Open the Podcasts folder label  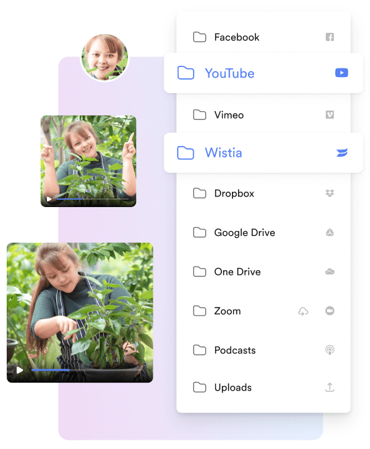[x=235, y=350]
